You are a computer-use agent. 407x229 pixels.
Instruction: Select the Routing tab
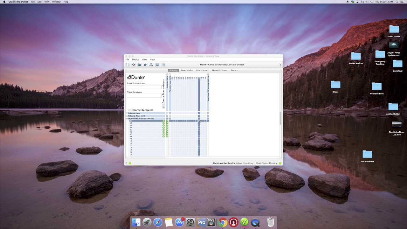coord(174,70)
